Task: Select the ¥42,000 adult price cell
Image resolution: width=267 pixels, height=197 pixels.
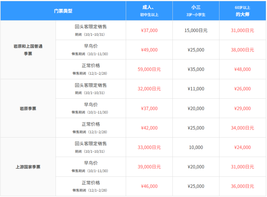Action: click(149, 128)
